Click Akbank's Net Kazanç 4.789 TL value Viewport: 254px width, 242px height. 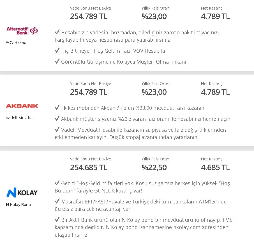215,92
